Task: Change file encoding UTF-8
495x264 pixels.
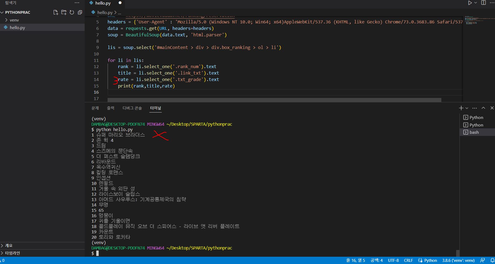Action: click(393, 260)
